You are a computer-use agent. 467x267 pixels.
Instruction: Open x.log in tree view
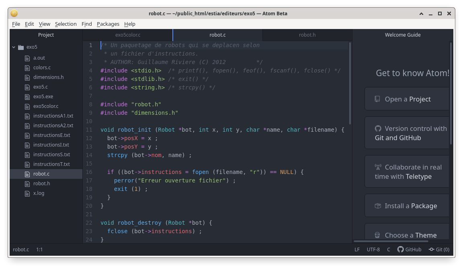[x=39, y=193]
